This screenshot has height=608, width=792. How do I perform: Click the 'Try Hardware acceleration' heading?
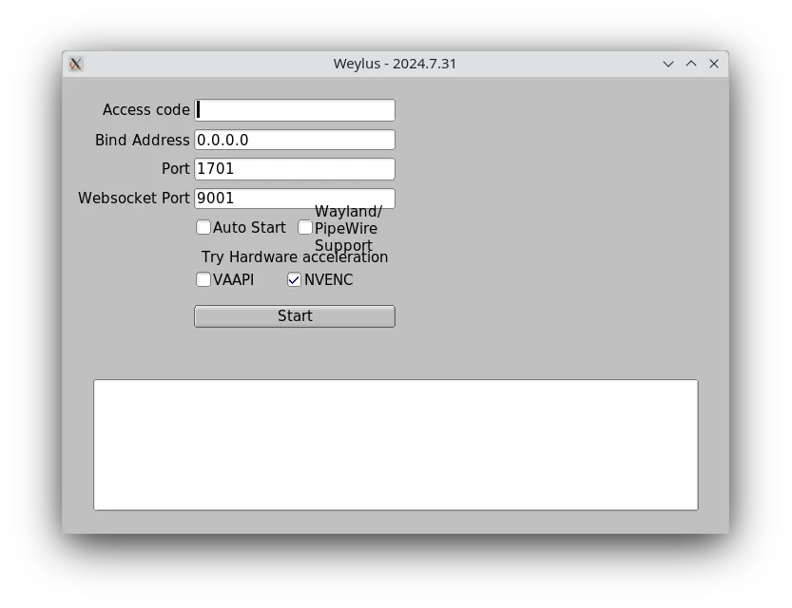[x=295, y=257]
